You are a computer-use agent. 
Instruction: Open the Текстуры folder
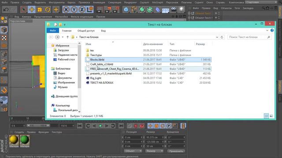(148, 55)
